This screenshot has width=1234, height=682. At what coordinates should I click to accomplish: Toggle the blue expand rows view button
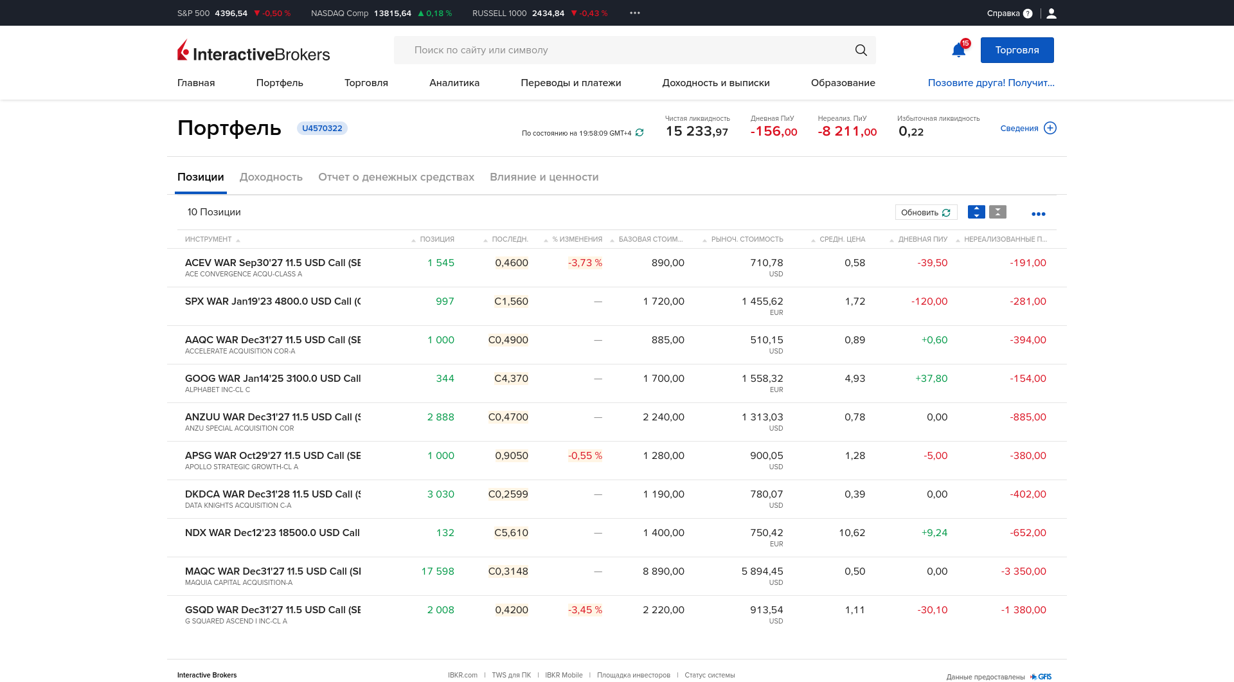click(976, 212)
